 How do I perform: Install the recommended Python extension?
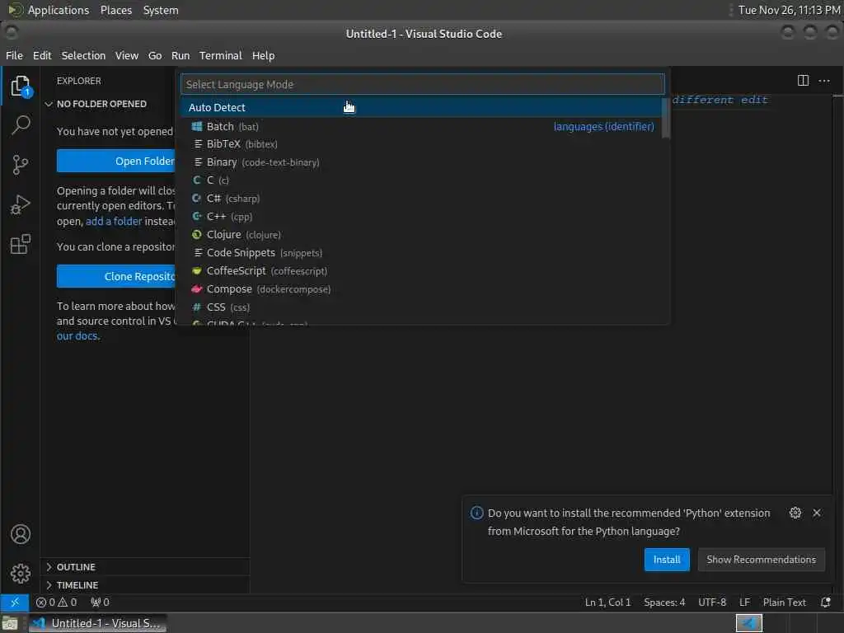[666, 560]
